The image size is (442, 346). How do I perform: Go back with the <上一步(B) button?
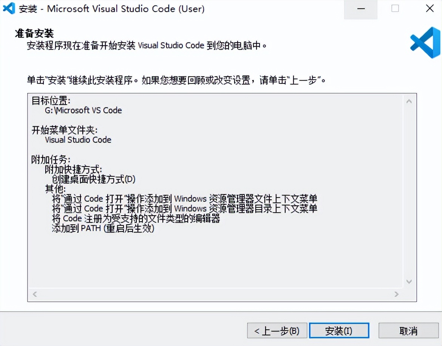(277, 331)
